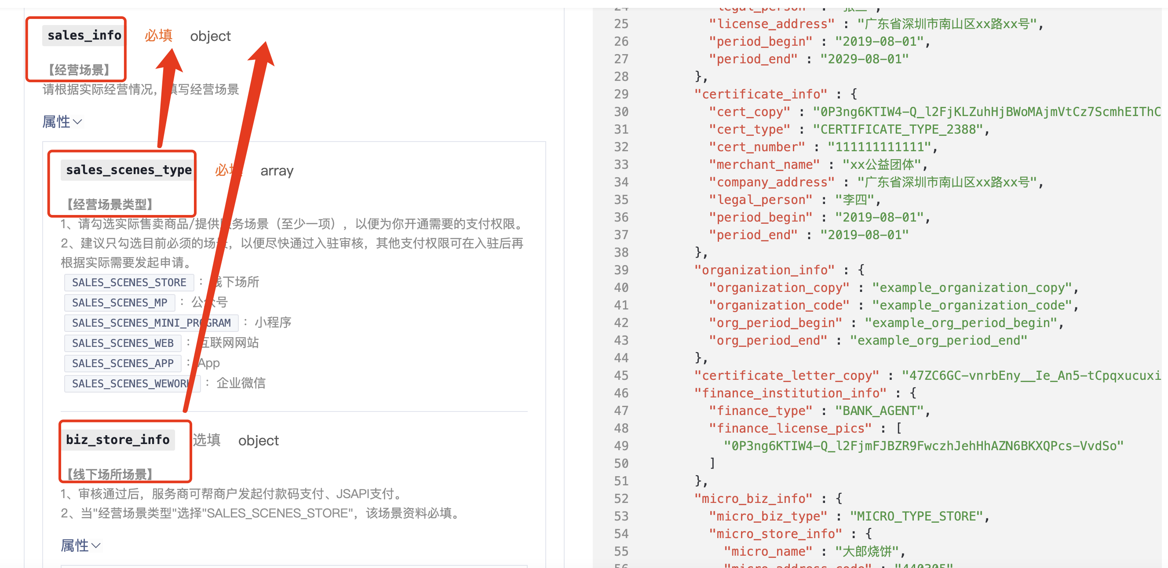Screen dimensions: 1168x568
Task: Click the sales_info field name
Action: click(84, 35)
